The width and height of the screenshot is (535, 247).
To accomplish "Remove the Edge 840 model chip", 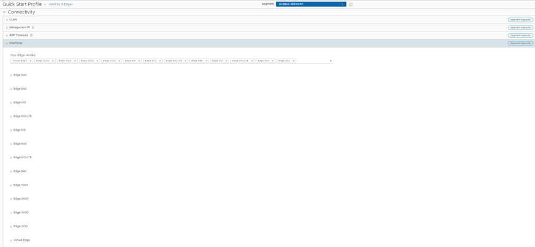I will click(x=206, y=61).
